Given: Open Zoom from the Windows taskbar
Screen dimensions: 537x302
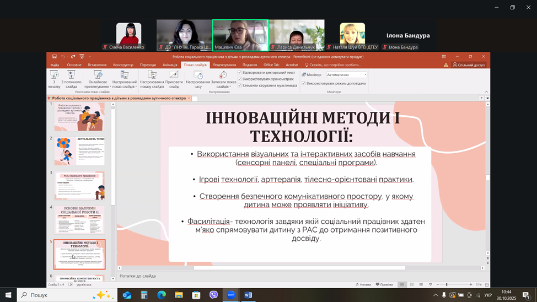Looking at the screenshot, I should point(231,295).
